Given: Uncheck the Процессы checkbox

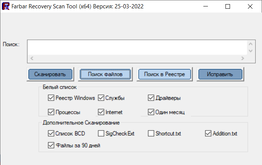Looking at the screenshot, I should [51, 112].
